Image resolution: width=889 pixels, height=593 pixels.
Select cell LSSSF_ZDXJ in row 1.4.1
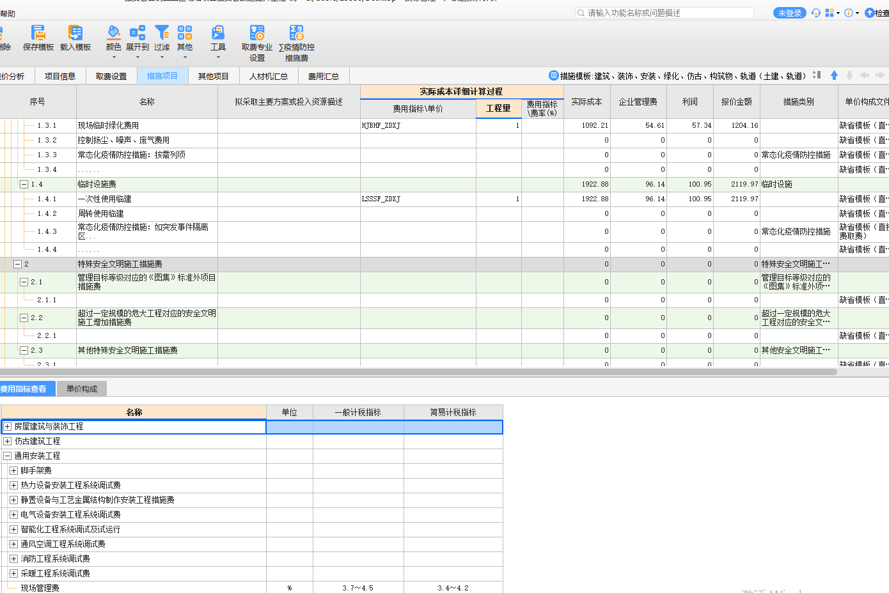point(418,199)
